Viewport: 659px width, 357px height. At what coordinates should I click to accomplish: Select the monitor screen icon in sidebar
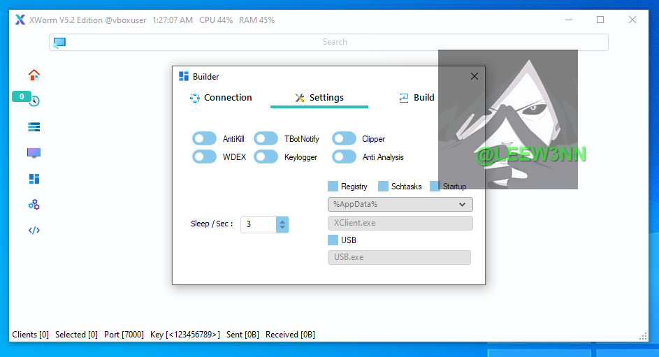pyautogui.click(x=34, y=152)
